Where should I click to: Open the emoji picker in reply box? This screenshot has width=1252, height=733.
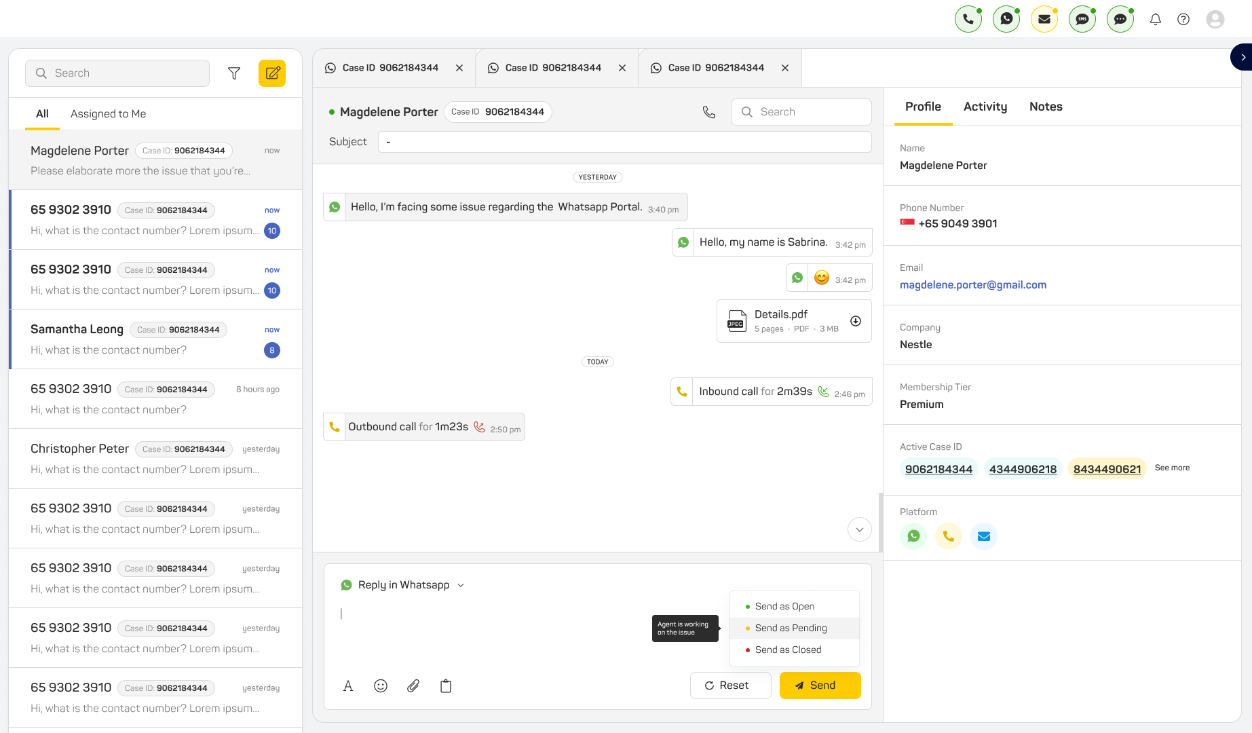click(381, 686)
